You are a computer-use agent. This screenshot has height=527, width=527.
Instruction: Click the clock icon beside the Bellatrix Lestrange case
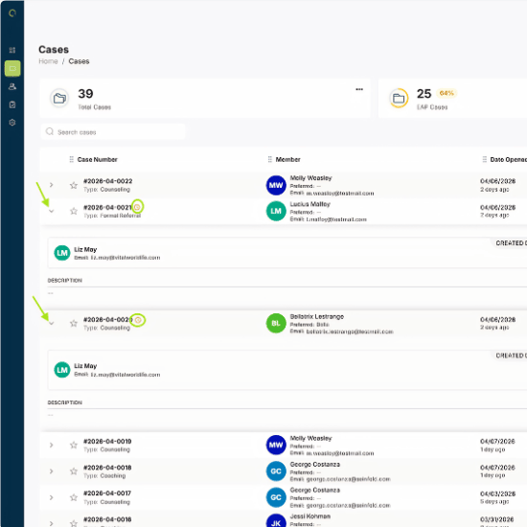tap(138, 320)
